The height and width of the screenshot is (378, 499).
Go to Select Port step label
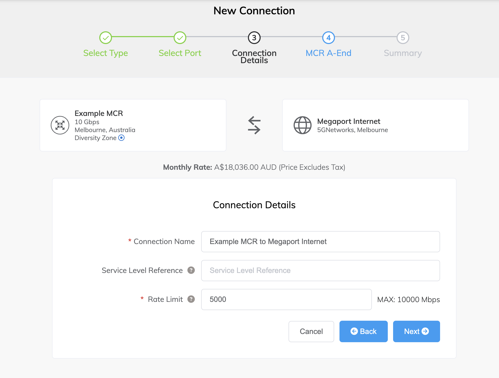[x=180, y=53]
